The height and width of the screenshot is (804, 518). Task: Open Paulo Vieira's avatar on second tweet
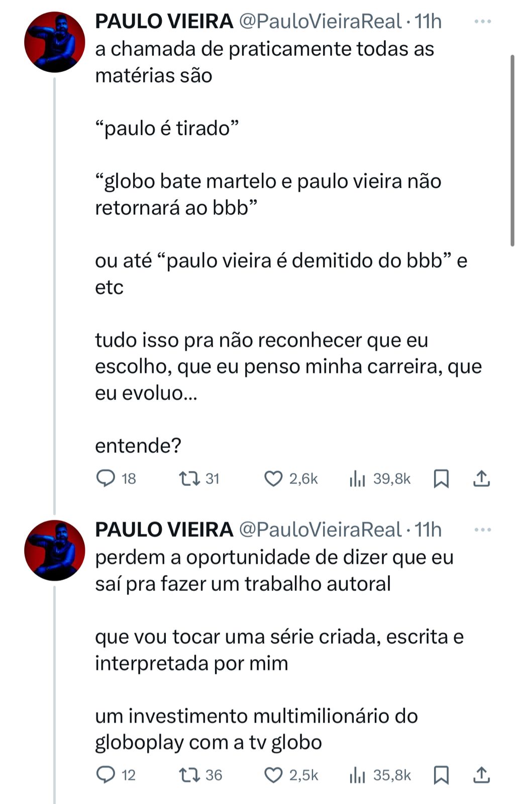click(x=54, y=550)
